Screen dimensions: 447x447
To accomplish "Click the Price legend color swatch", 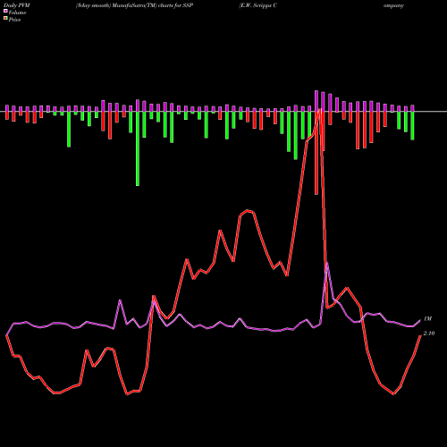I will [x=5, y=19].
